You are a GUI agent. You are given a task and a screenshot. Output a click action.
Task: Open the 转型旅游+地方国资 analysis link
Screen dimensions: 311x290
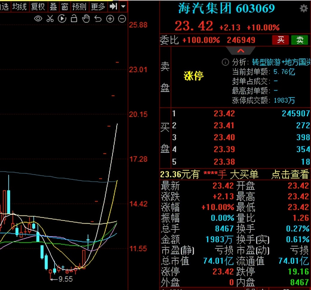point(281,62)
